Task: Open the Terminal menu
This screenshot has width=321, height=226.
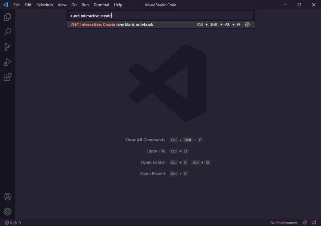Action: 101,5
